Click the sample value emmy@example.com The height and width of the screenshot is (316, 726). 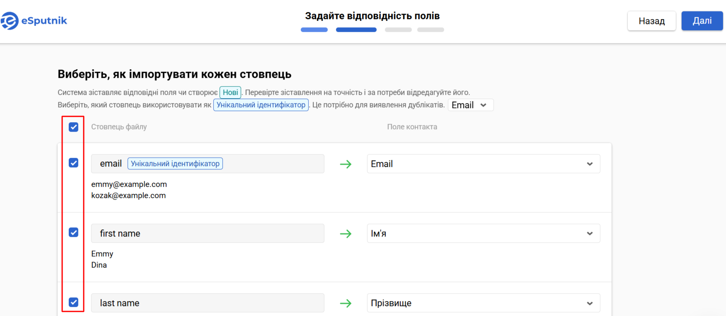tap(129, 184)
